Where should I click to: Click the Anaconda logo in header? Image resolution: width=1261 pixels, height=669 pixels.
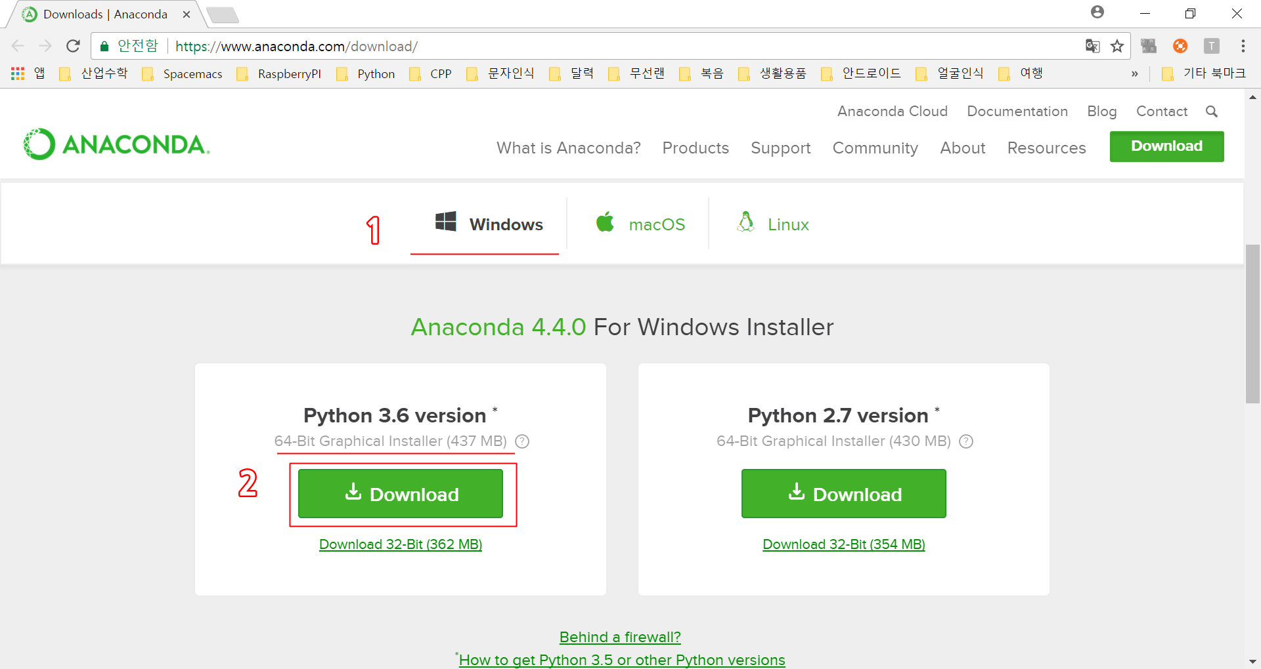116,144
